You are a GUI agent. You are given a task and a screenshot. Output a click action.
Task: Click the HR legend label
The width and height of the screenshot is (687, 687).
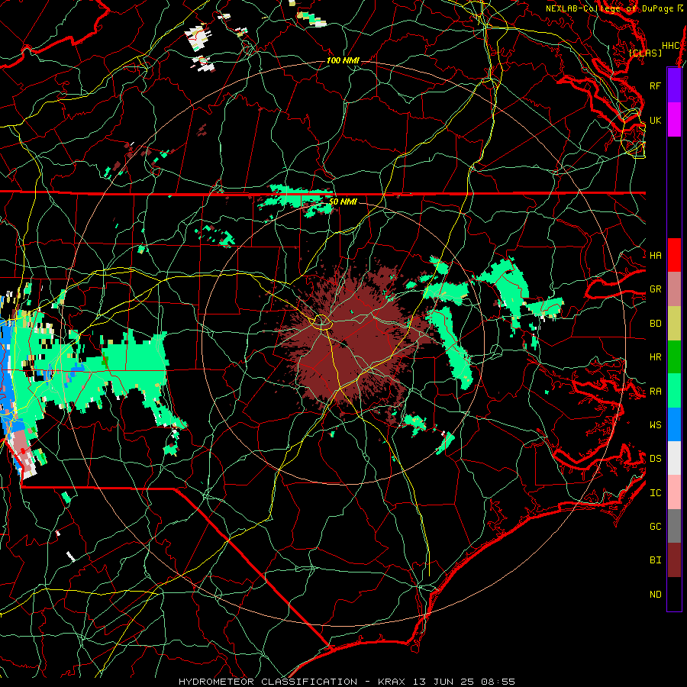[x=656, y=357]
